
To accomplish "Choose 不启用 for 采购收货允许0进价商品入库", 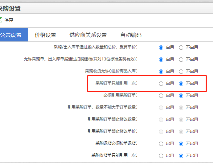I will pos(181,71).
